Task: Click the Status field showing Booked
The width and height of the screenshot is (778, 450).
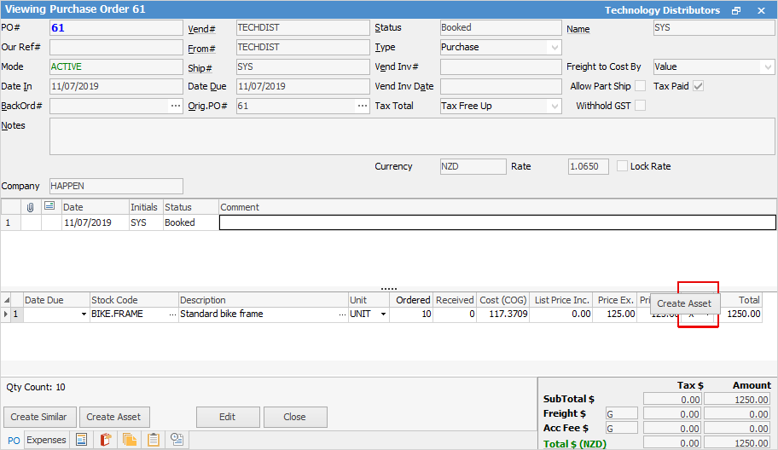Action: click(501, 28)
